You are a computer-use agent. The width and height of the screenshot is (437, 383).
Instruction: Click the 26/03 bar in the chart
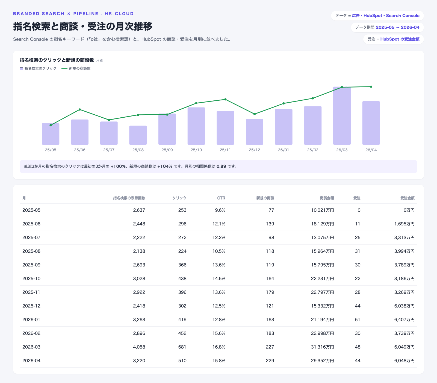coord(342,116)
